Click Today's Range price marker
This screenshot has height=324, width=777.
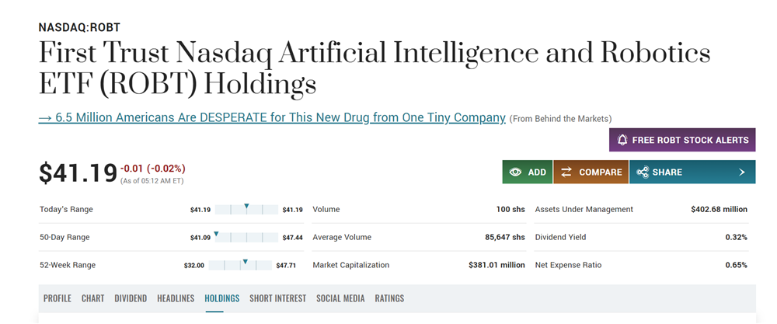point(246,207)
